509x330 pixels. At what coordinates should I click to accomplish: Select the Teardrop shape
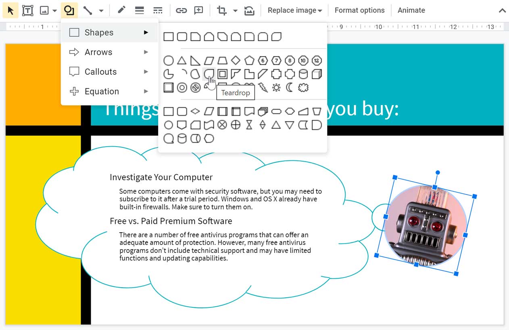(209, 74)
